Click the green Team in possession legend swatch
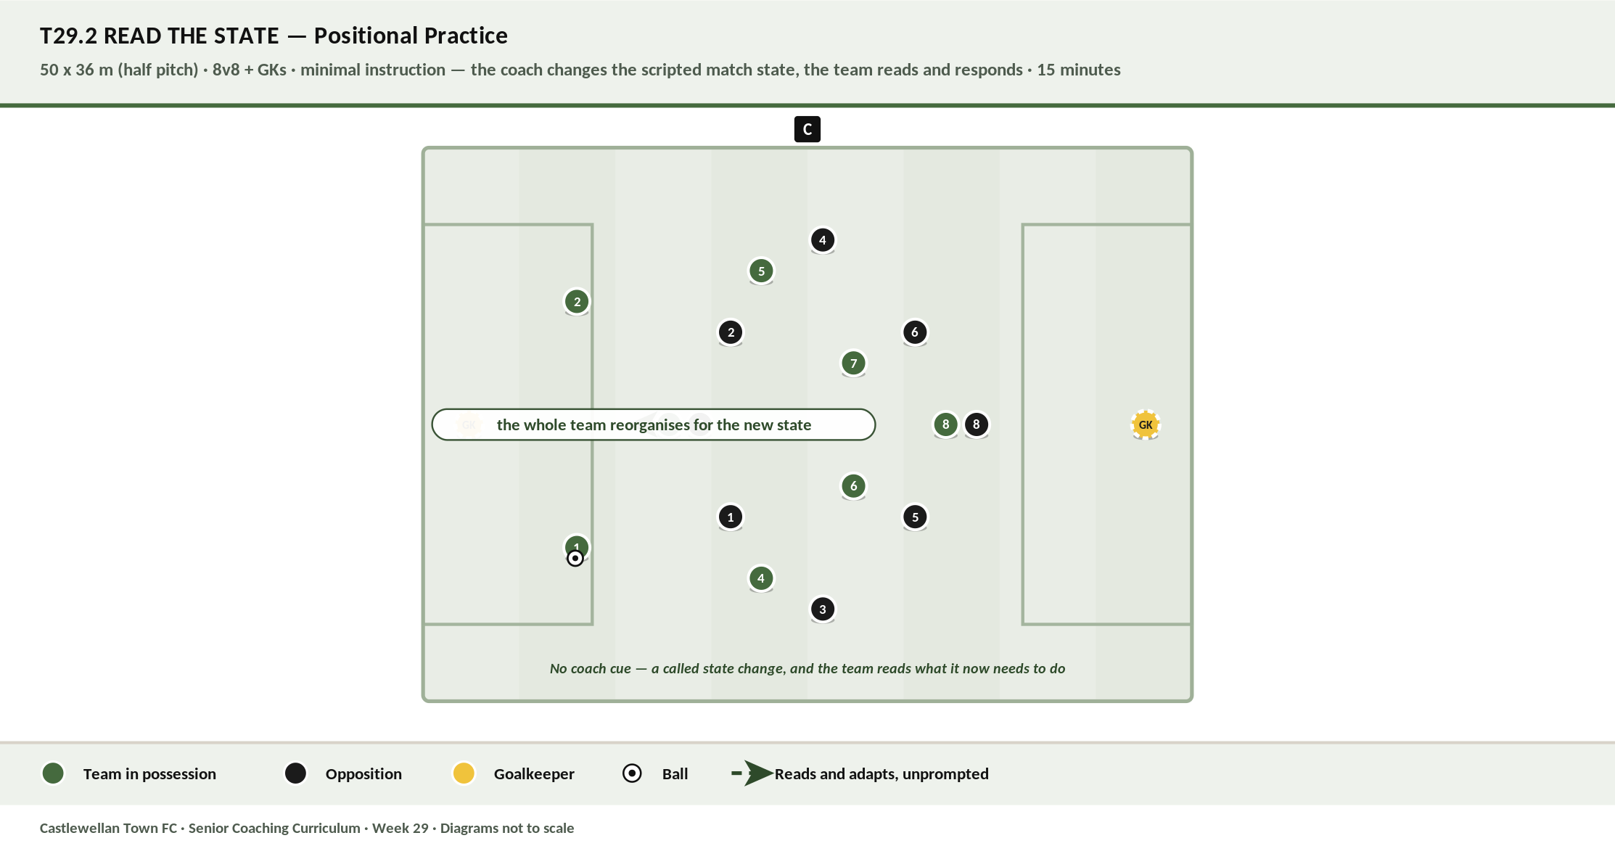The image size is (1615, 846). [53, 773]
